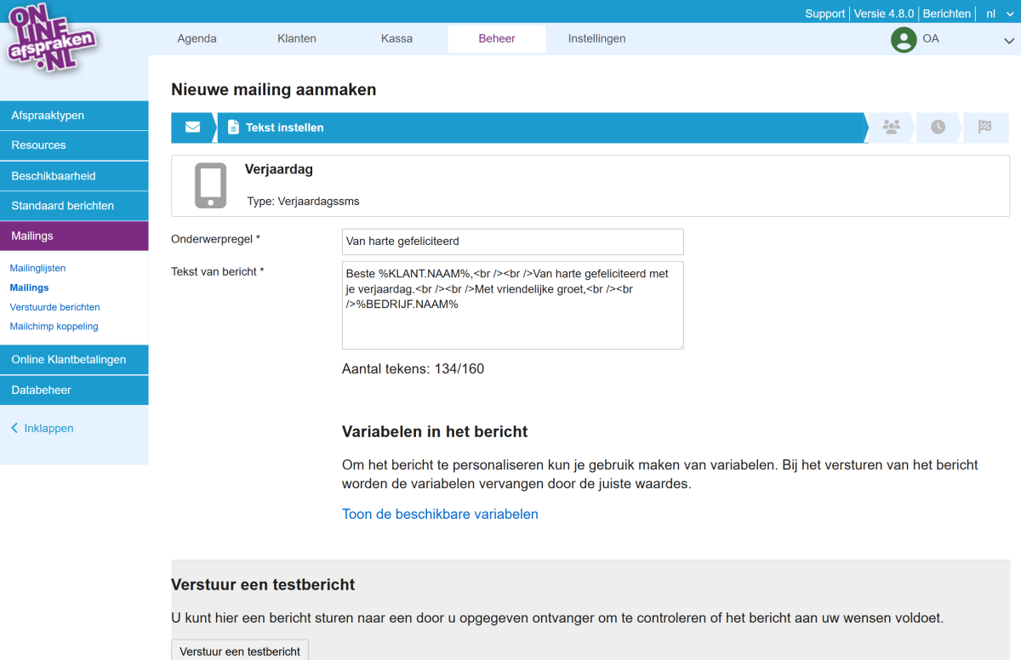Click the Verstuur een testbericht button
The height and width of the screenshot is (660, 1021).
(240, 651)
